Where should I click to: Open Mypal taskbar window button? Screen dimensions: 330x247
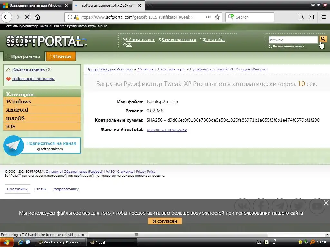coord(112,242)
